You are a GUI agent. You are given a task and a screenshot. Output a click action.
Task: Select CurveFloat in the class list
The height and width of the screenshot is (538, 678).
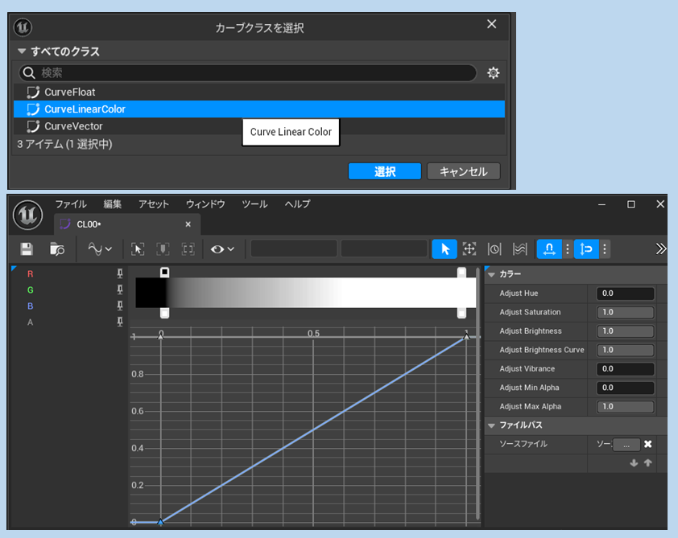click(x=69, y=92)
